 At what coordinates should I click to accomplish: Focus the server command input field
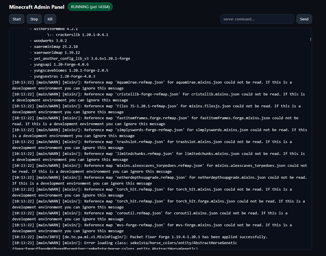pos(257,19)
